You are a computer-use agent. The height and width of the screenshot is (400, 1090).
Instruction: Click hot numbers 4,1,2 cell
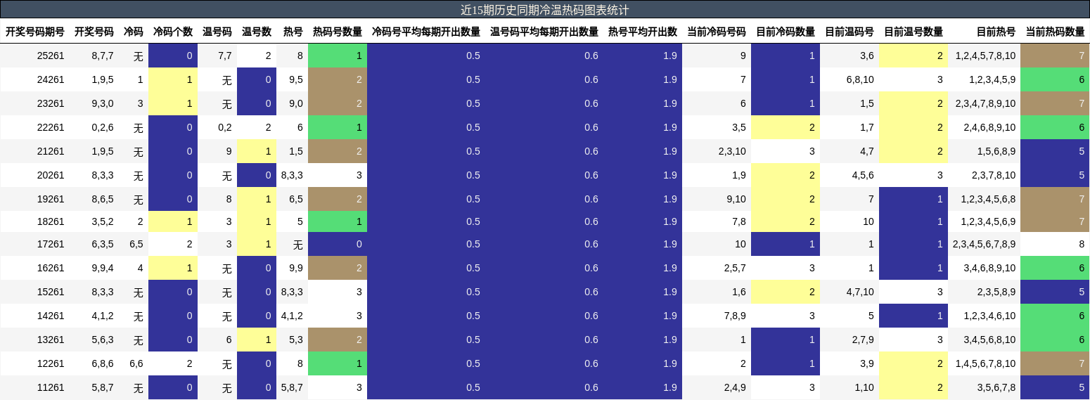click(292, 316)
